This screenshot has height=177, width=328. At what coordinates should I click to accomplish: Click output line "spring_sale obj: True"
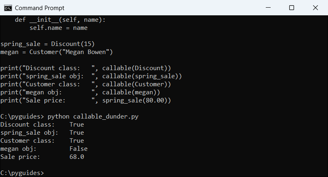click(42, 133)
